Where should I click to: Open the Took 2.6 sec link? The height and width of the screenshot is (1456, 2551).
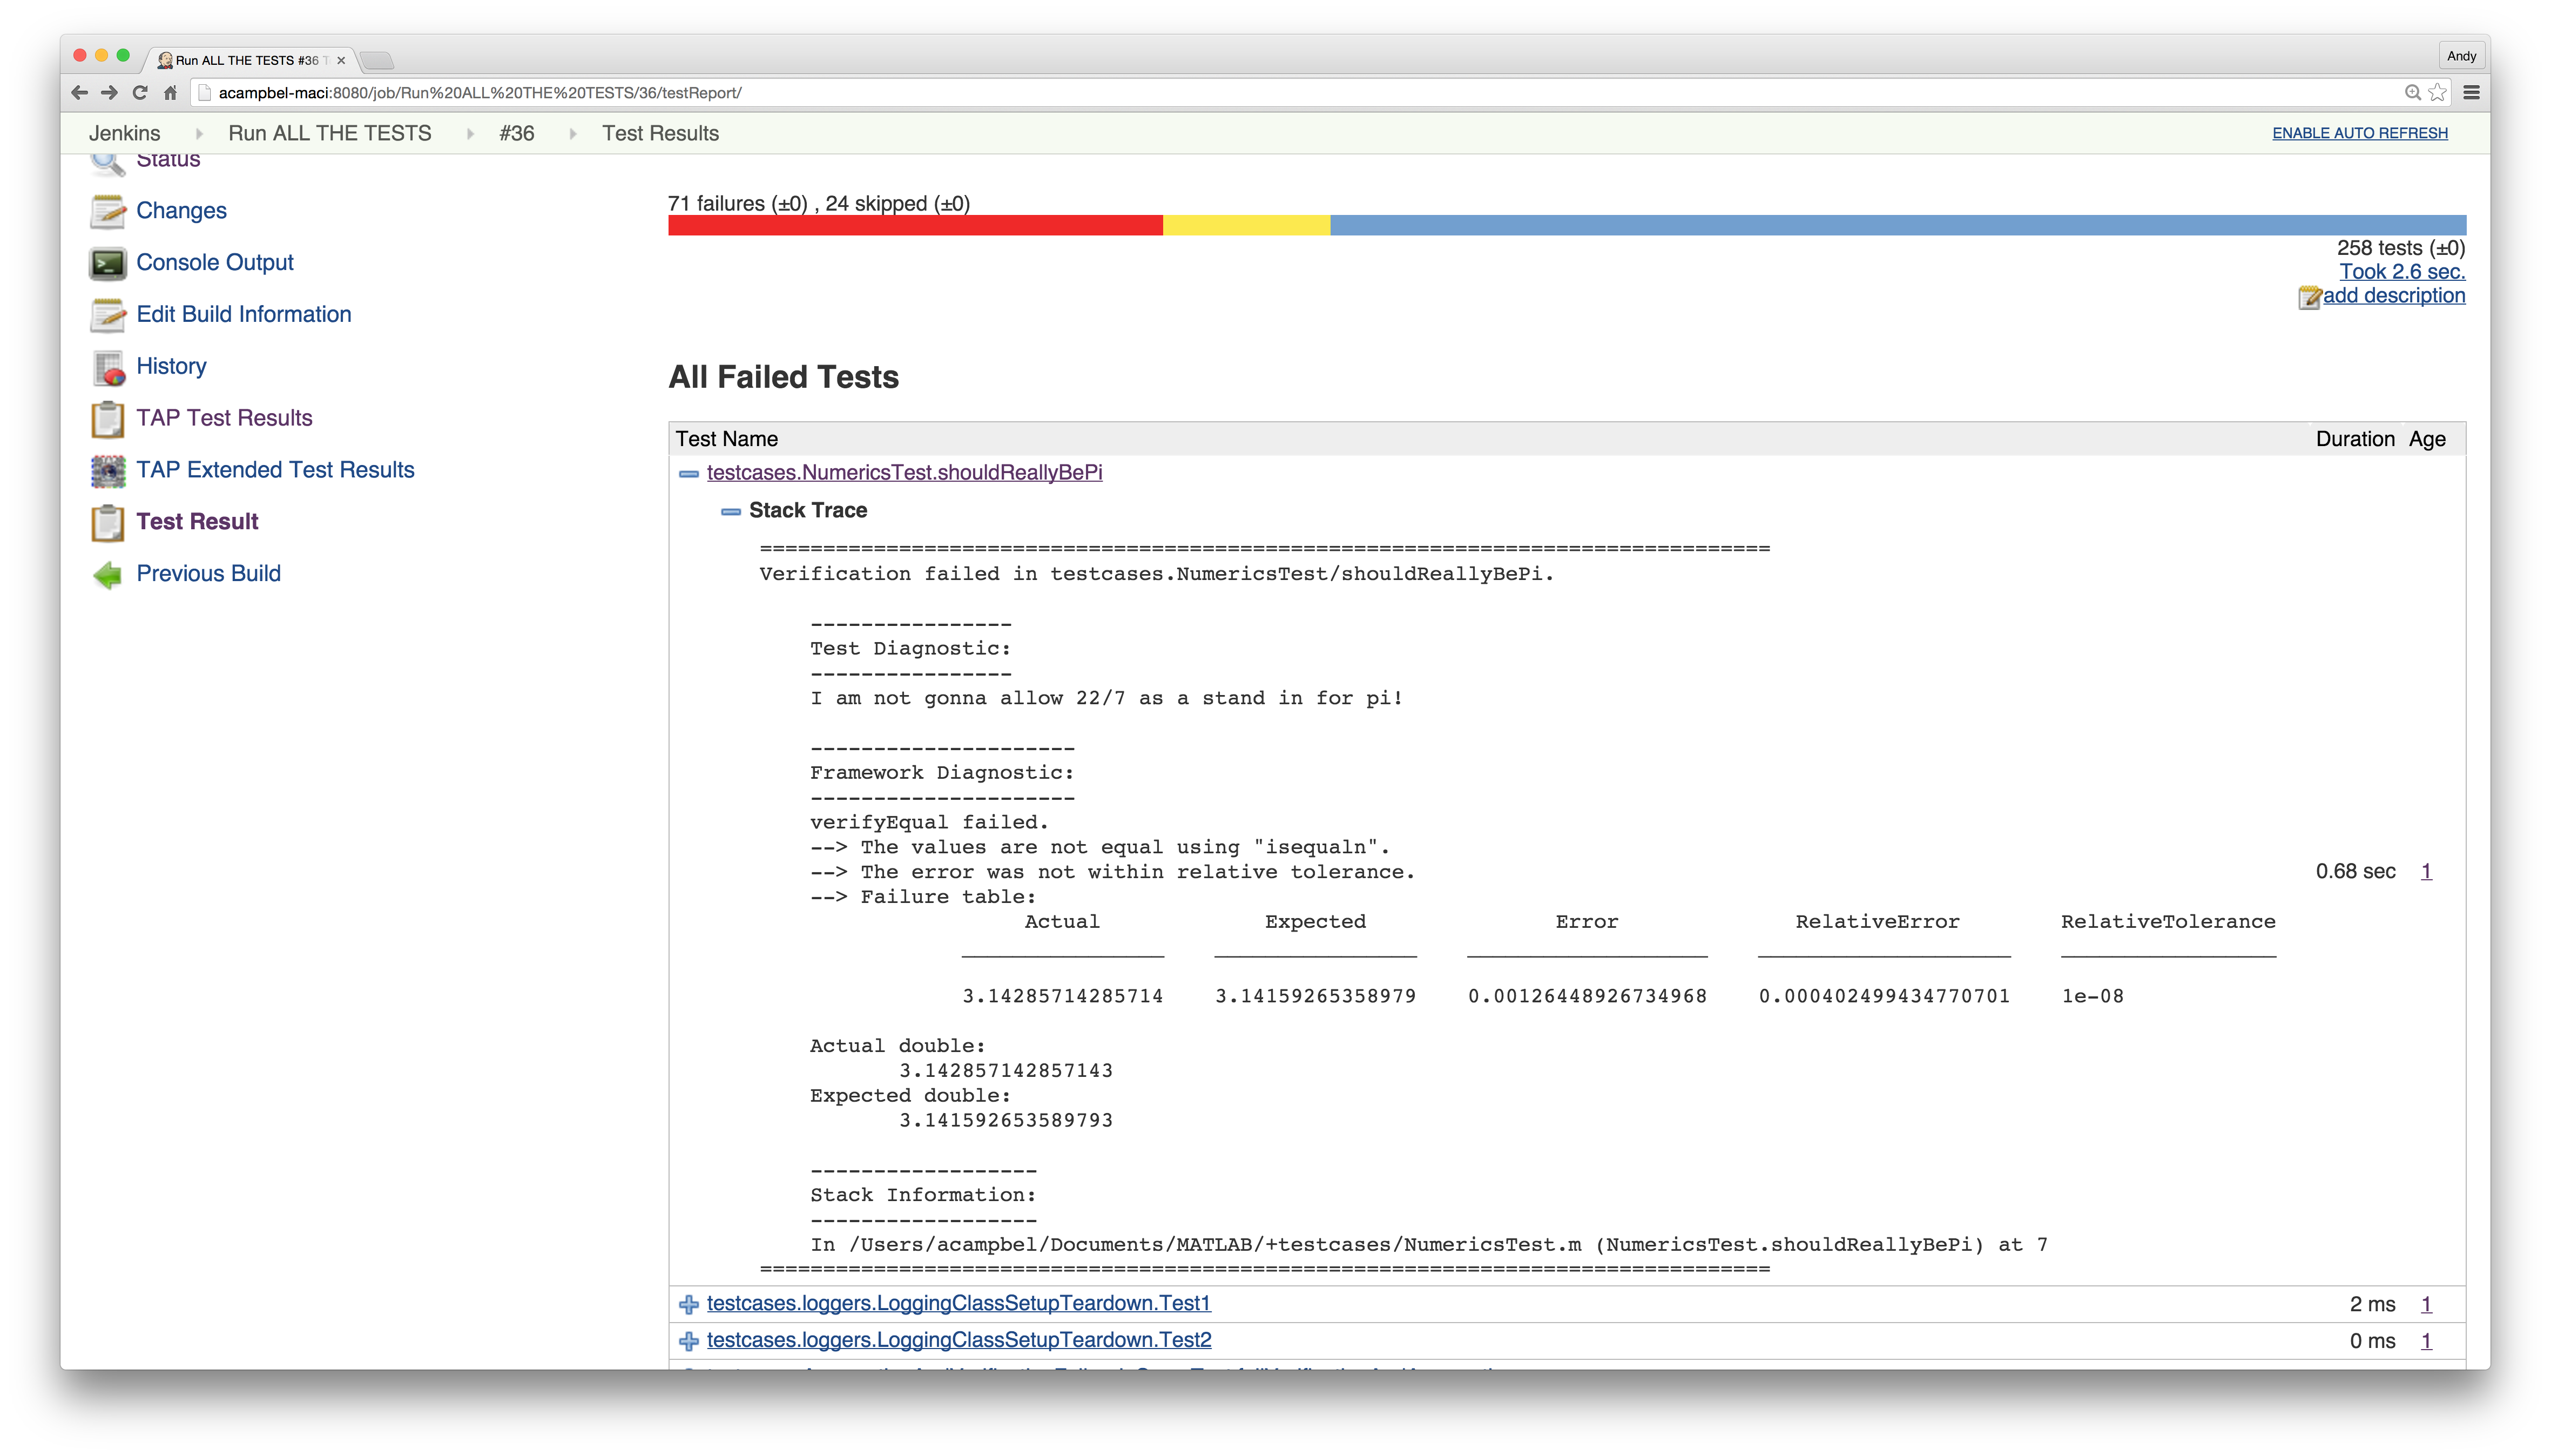(x=2401, y=272)
